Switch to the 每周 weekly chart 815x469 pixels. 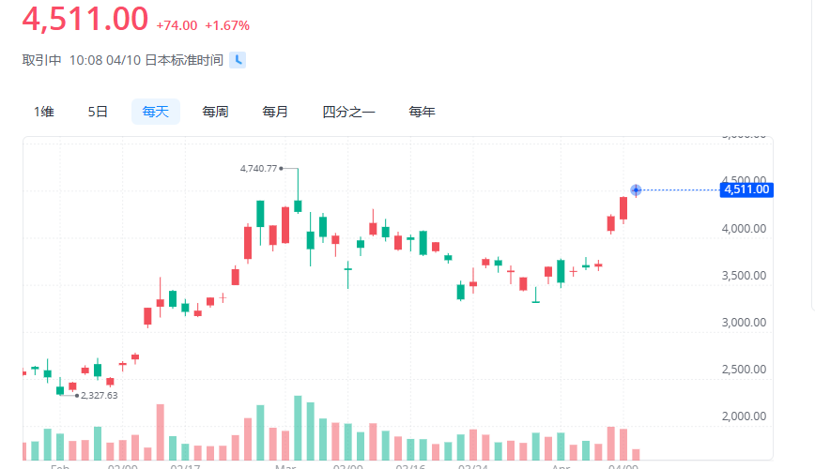[x=215, y=112]
